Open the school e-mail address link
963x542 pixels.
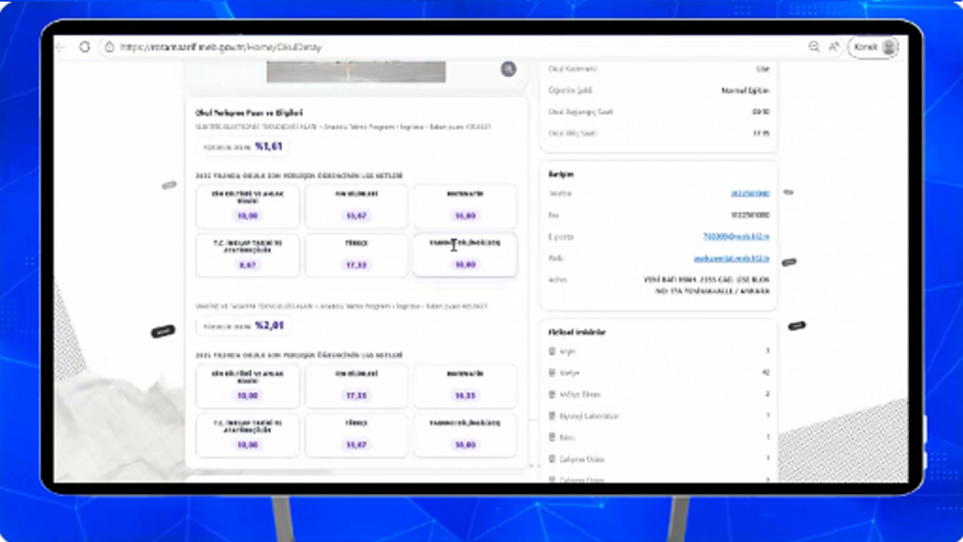(736, 236)
